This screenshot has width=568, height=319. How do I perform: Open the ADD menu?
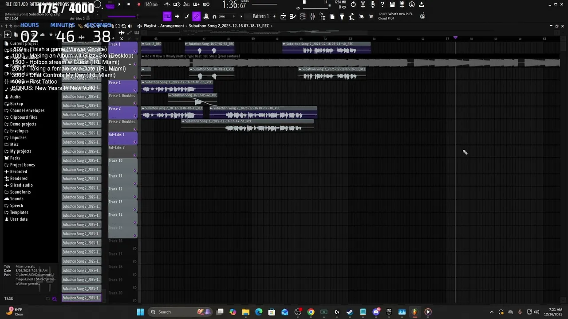click(24, 4)
